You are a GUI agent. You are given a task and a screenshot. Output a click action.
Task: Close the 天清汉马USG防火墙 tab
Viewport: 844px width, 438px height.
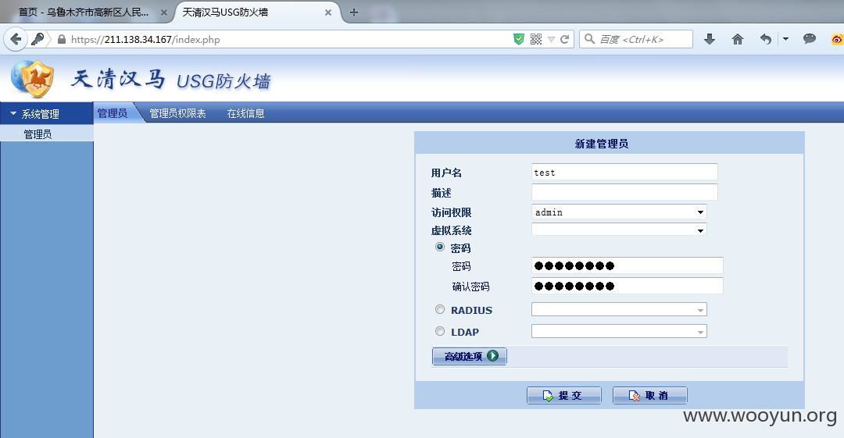327,12
